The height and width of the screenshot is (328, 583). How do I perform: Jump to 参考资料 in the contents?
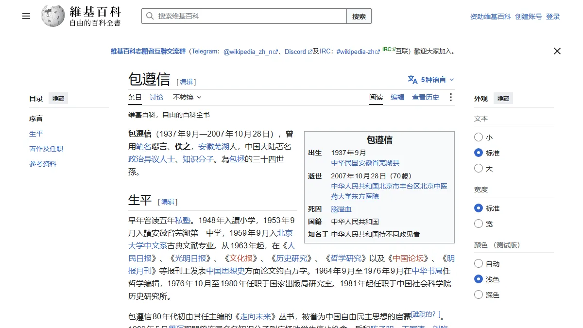coord(43,164)
